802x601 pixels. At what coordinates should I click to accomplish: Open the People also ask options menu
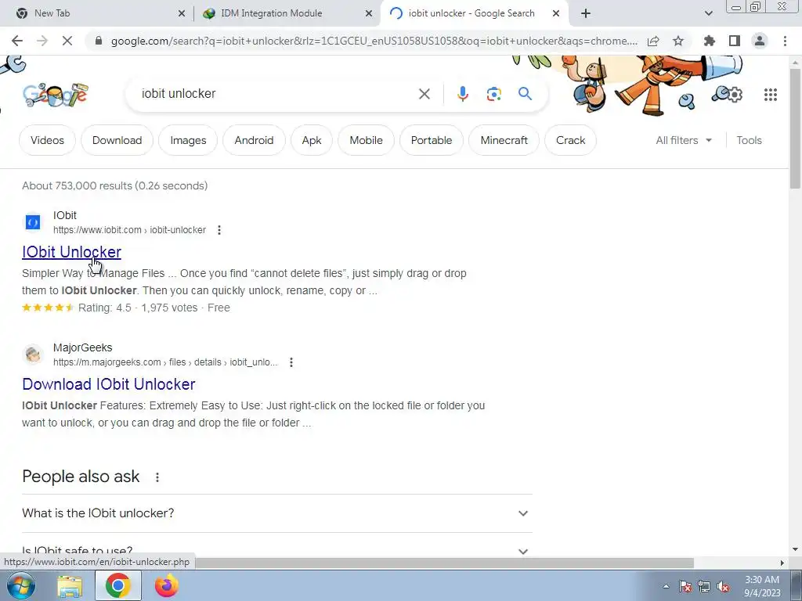tap(157, 477)
